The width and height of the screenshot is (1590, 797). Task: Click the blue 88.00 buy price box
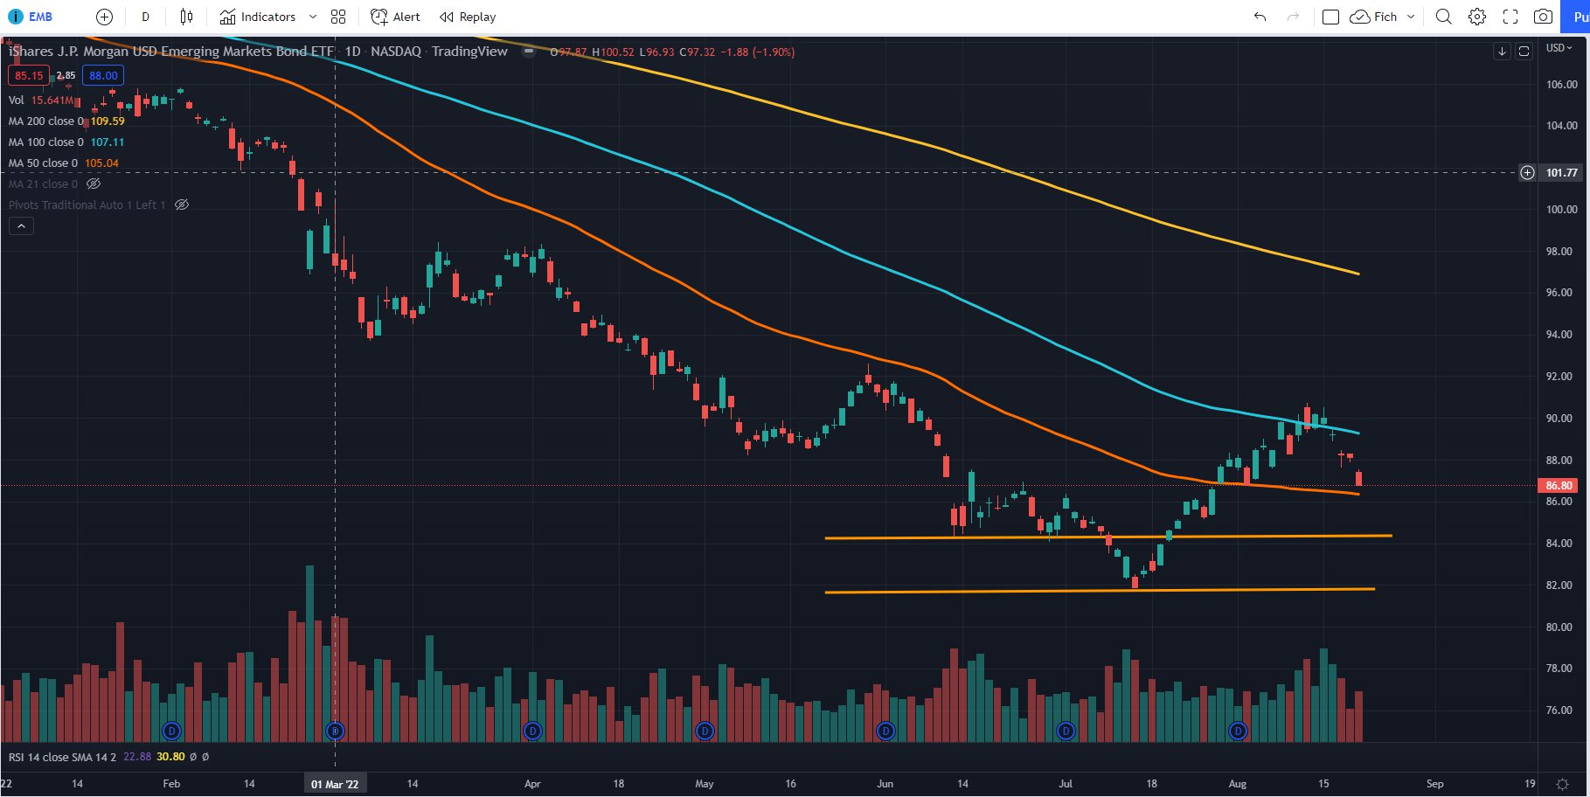pos(103,76)
